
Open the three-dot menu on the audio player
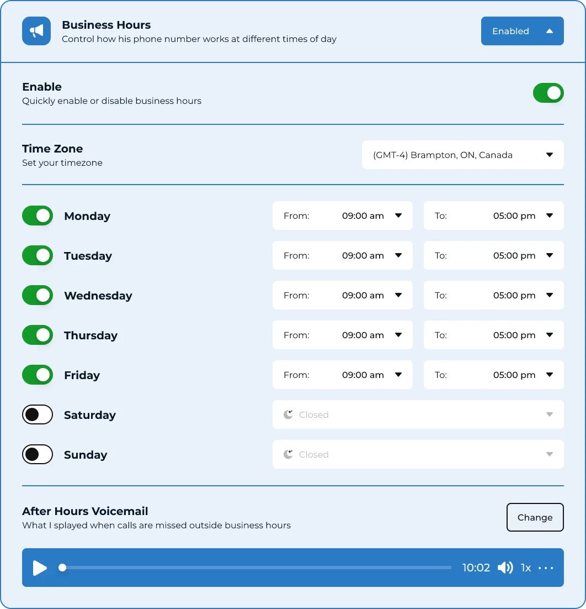pyautogui.click(x=546, y=568)
